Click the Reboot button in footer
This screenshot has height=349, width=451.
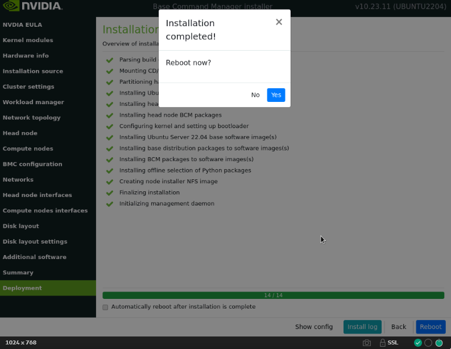click(x=431, y=327)
